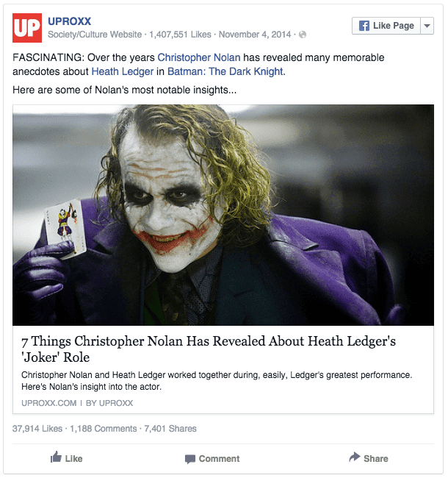Click the article description text

217,380
